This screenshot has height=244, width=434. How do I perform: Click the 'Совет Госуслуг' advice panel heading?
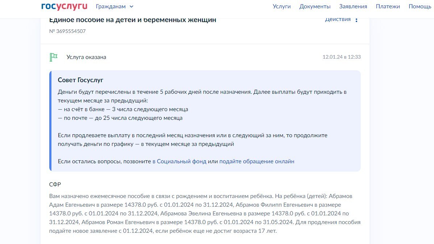click(x=80, y=79)
